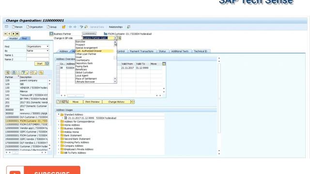Select Cust. Authorized Drawer role option

[94, 51]
